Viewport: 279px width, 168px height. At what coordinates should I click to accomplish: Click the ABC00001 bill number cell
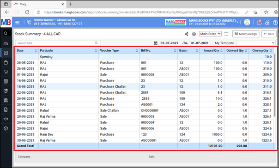pos(158,140)
